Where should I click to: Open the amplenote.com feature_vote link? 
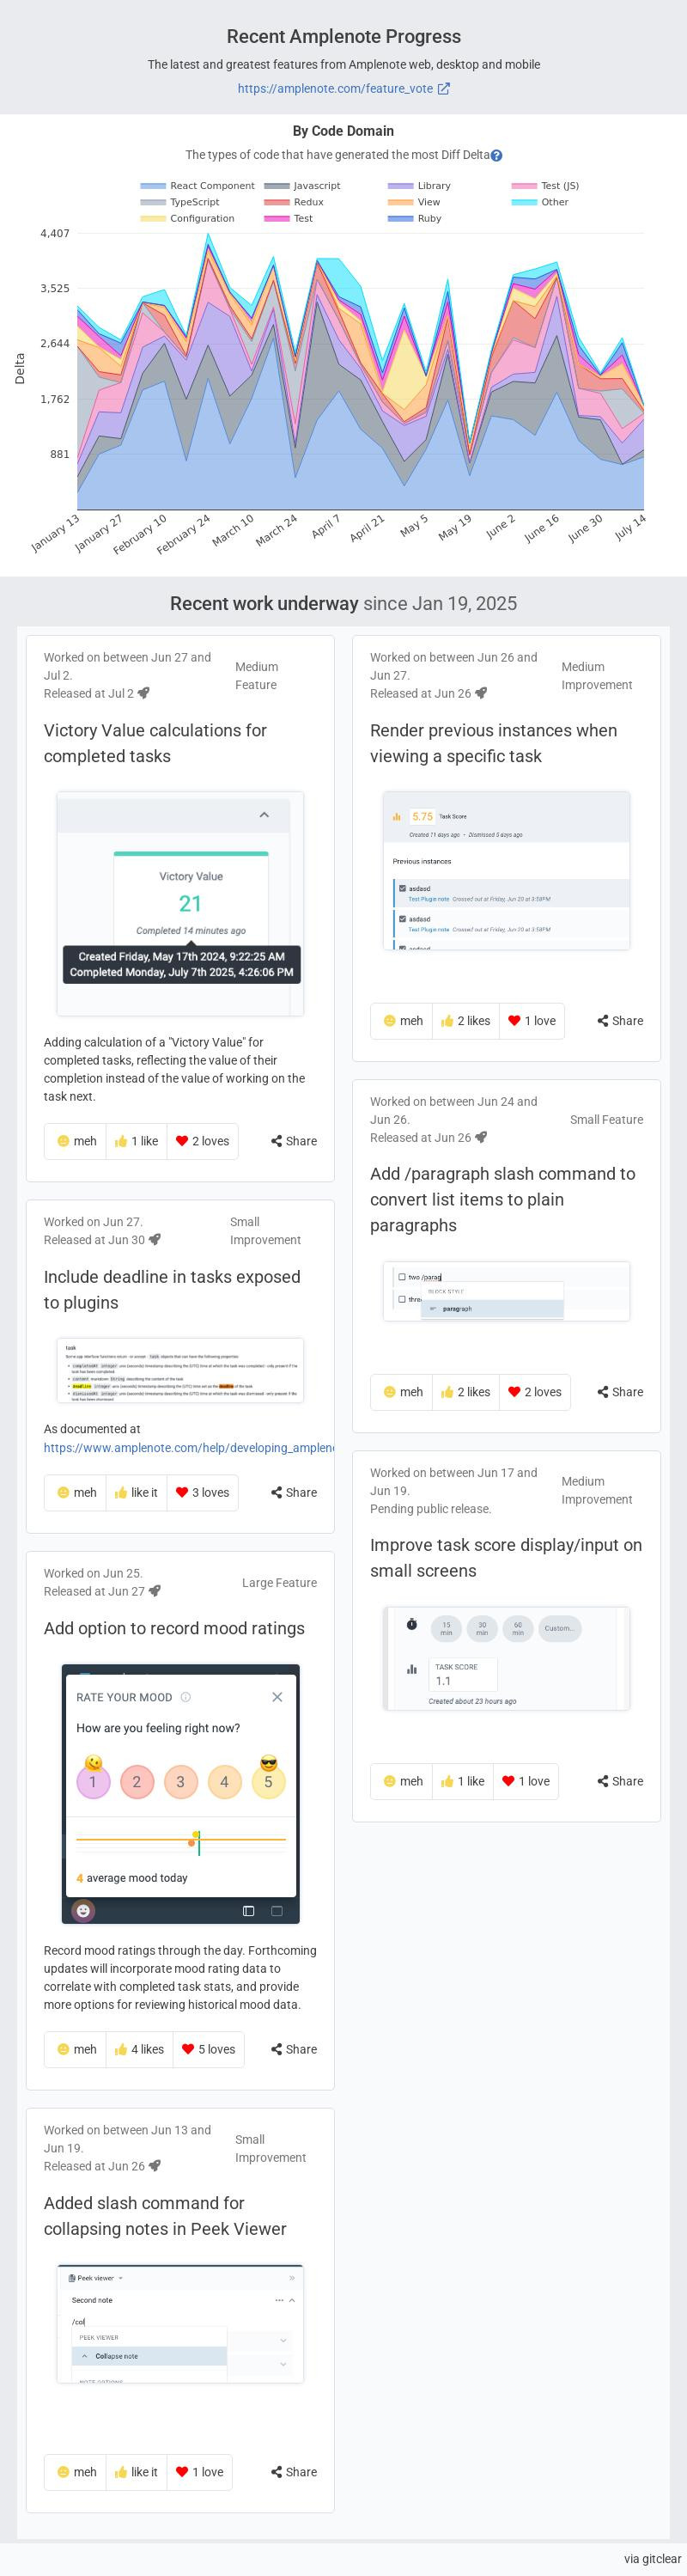point(343,88)
